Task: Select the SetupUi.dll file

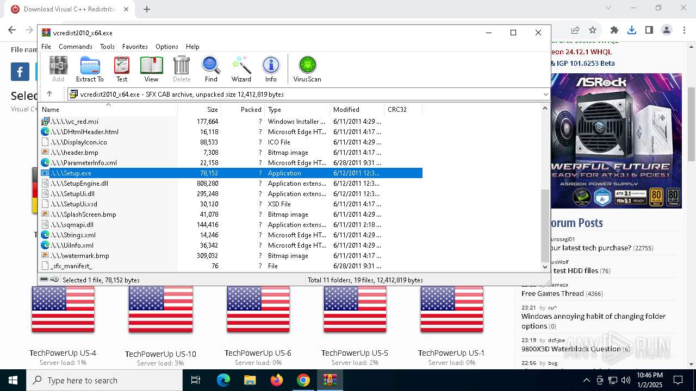Action: (231, 194)
